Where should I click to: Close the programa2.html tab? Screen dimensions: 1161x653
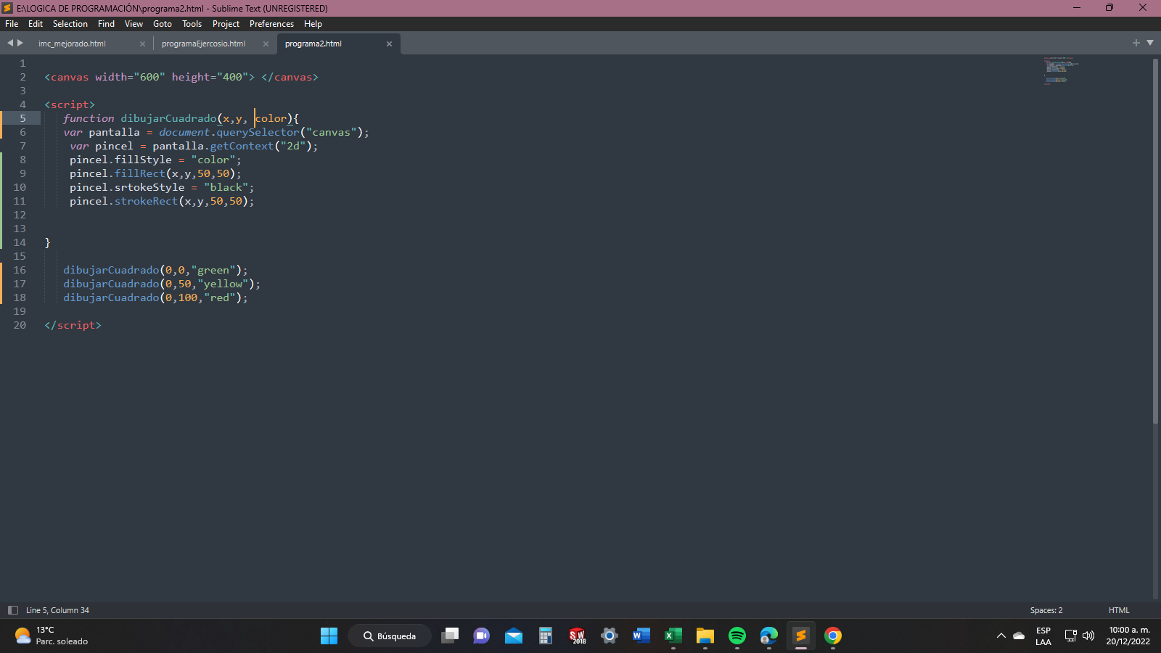coord(389,44)
